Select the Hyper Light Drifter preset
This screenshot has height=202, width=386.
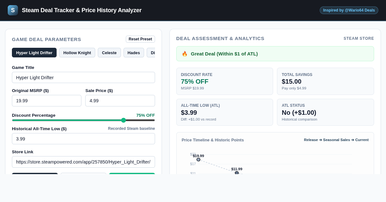pos(34,53)
